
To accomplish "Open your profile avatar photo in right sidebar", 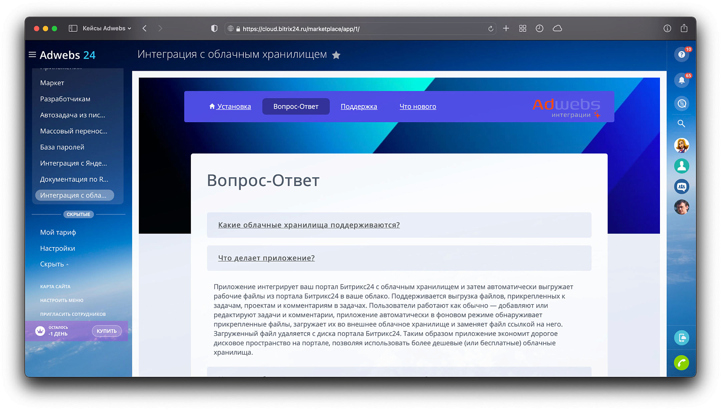I will 682,207.
